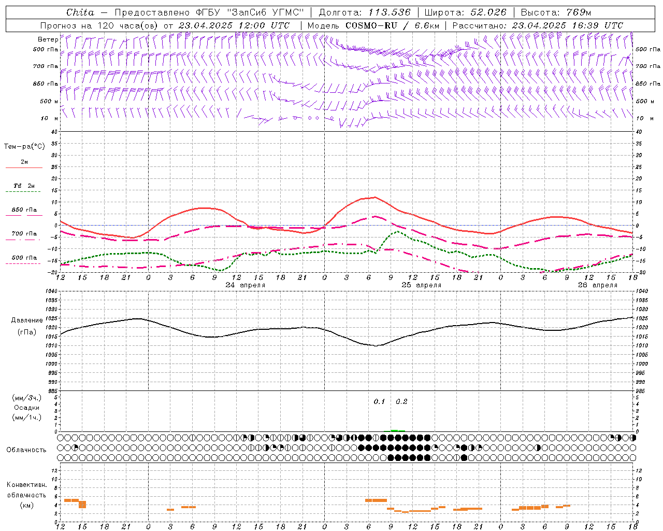
Task: Click the "700 гПа" entry in the temperature legend
Action: tap(24, 234)
